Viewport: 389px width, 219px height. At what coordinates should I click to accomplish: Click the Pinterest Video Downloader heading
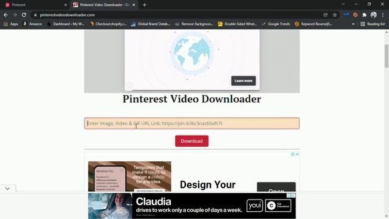click(192, 99)
